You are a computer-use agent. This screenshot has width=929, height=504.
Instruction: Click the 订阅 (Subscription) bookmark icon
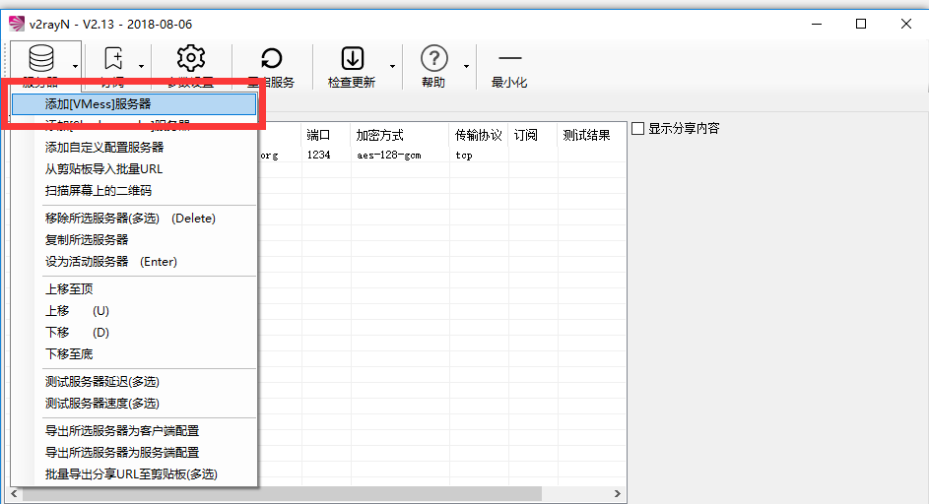pyautogui.click(x=112, y=59)
